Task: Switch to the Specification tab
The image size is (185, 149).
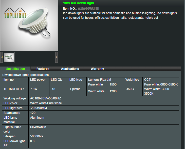Action: (15, 69)
